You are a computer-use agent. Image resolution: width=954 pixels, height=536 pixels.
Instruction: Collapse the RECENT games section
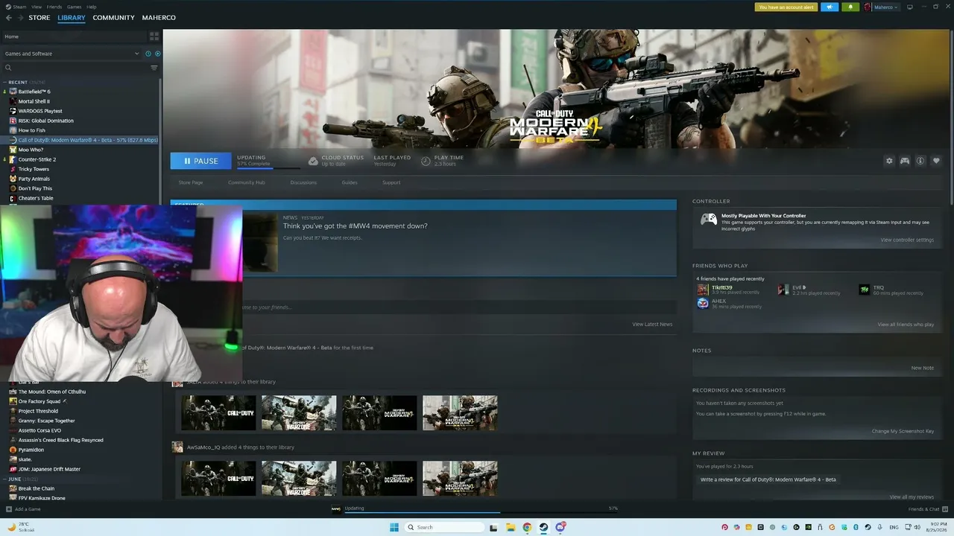point(4,83)
